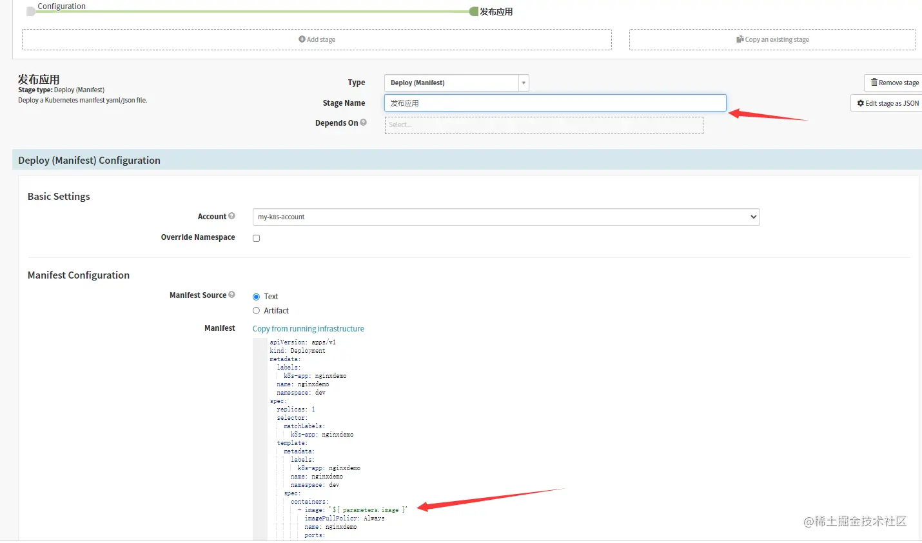The image size is (922, 543).
Task: Click the 'replicas: 1' manifest line
Action: [x=296, y=410]
